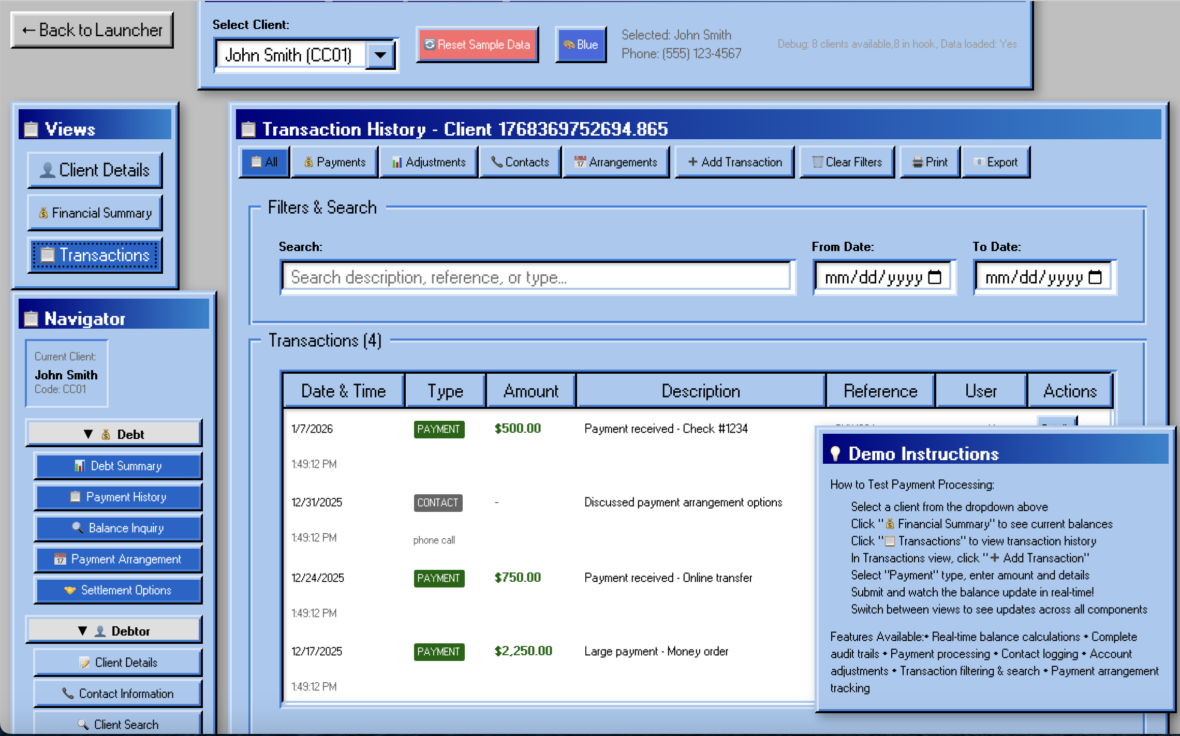Collapse the Debtor navigator section
Viewport: 1180px width, 736px height.
tap(114, 630)
